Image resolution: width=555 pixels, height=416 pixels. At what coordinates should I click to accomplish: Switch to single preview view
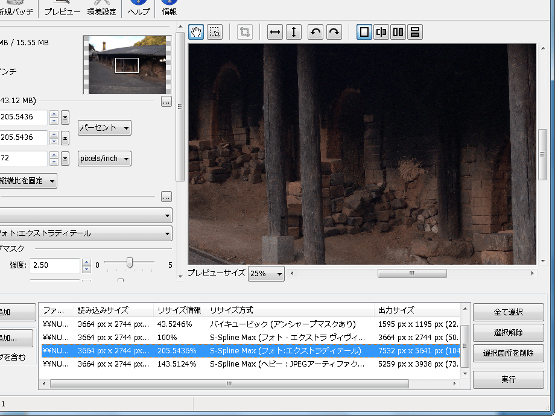(364, 32)
